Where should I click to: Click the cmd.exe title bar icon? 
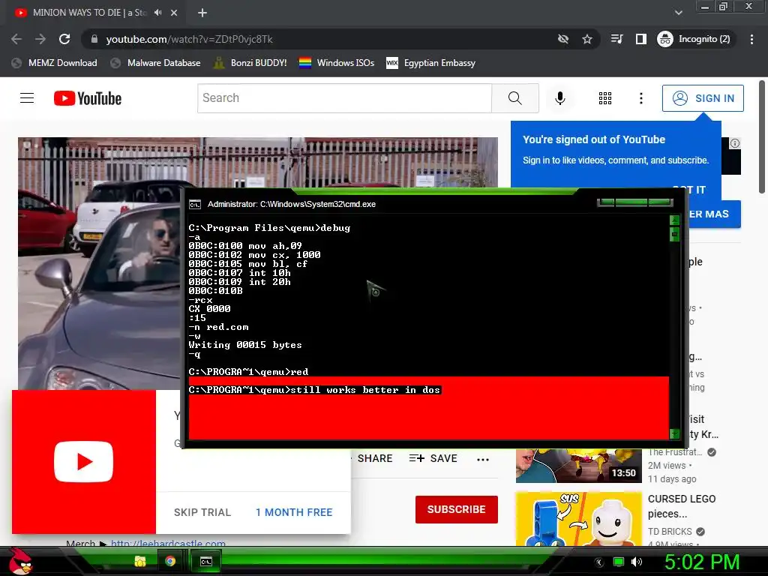[195, 205]
